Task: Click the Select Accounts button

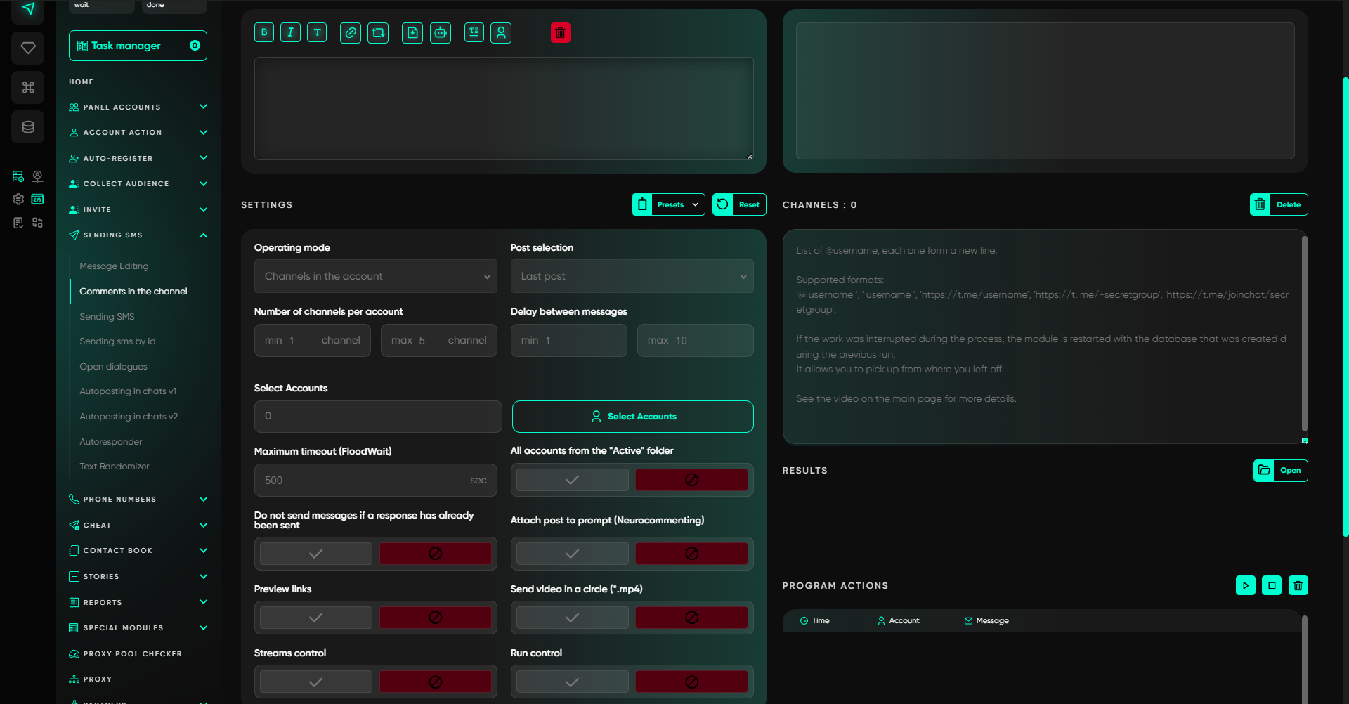Action: 632,416
